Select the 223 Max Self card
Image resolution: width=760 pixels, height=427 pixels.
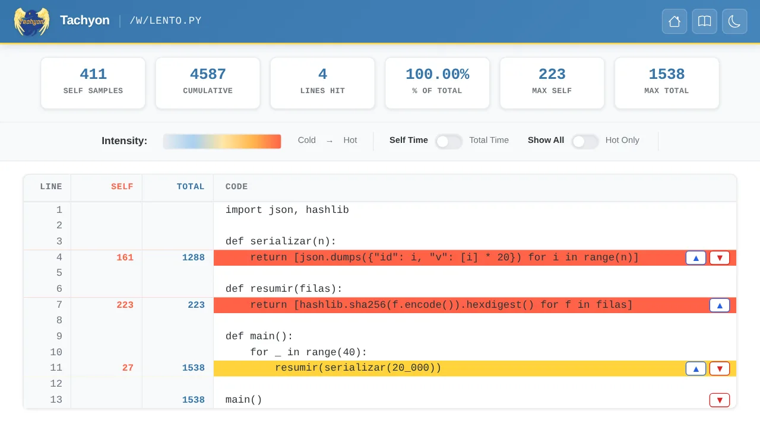[552, 83]
